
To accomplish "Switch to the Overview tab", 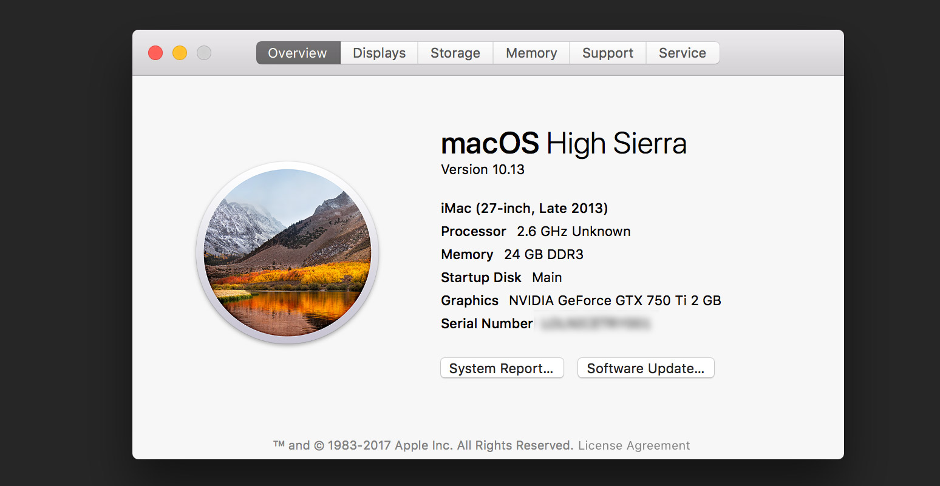I will tap(298, 53).
